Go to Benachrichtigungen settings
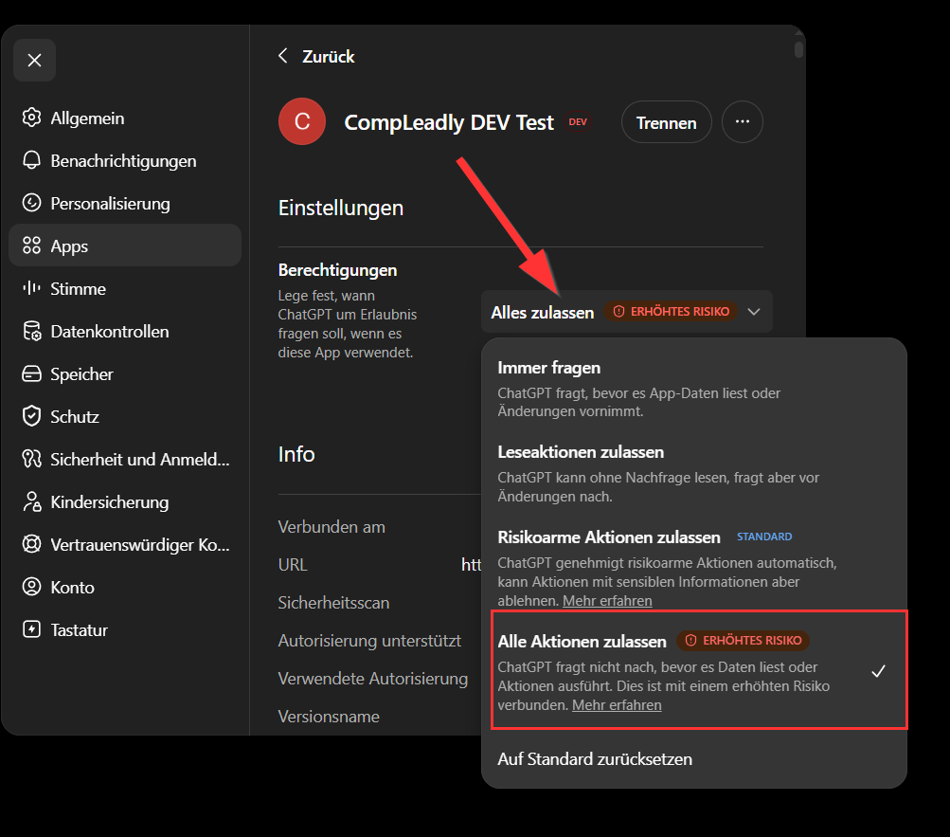 point(125,161)
